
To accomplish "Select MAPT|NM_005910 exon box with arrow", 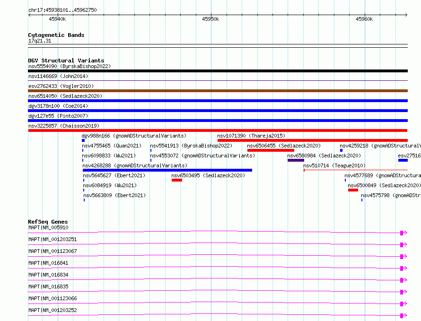I will pyautogui.click(x=403, y=233).
